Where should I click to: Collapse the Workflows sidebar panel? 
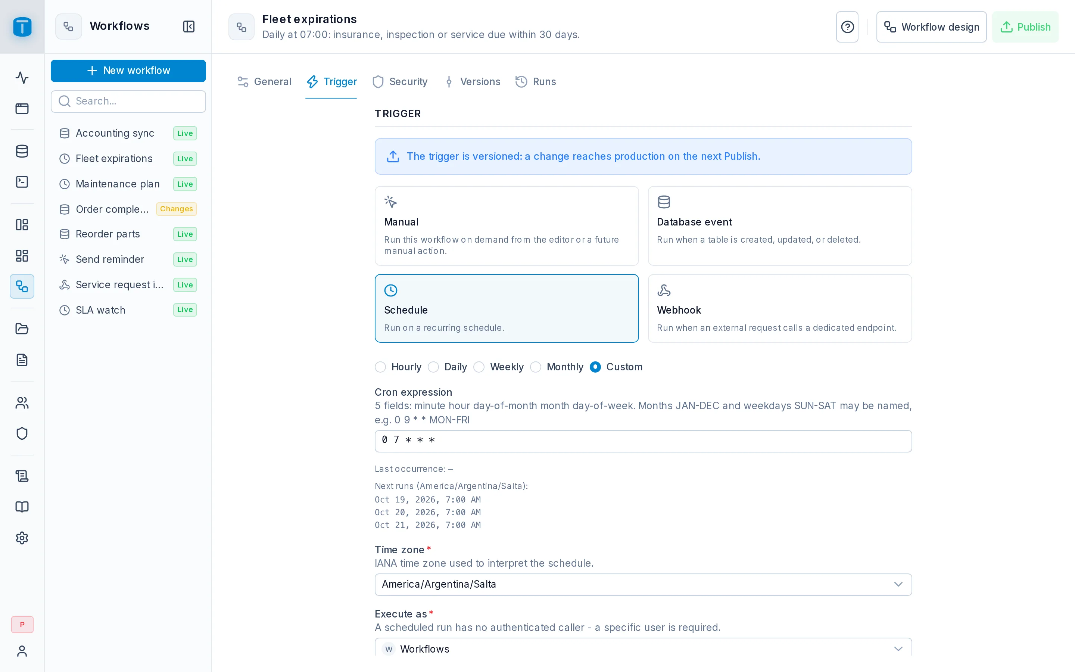coord(189,26)
